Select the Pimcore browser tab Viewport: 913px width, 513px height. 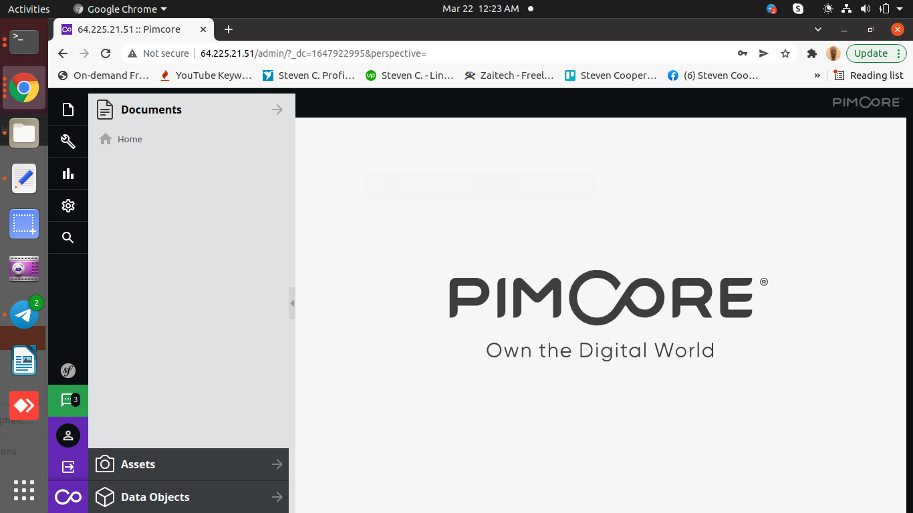point(134,29)
